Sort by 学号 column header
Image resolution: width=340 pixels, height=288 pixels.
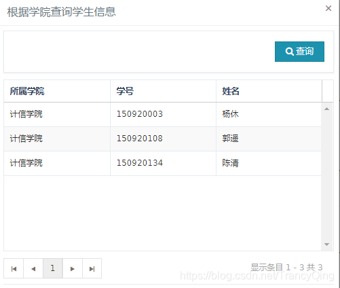click(163, 91)
